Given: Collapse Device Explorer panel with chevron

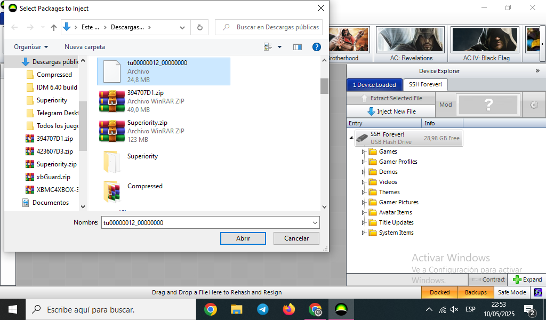Looking at the screenshot, I should click(537, 71).
